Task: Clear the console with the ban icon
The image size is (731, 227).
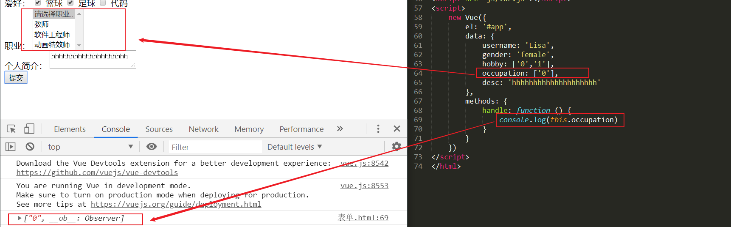Action: [30, 147]
